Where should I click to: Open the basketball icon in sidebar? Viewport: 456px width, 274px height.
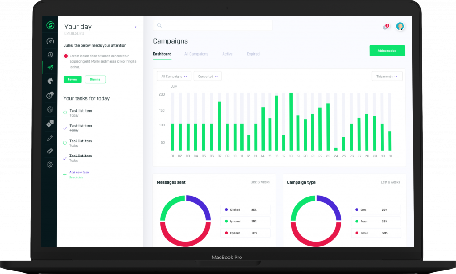tap(50, 109)
